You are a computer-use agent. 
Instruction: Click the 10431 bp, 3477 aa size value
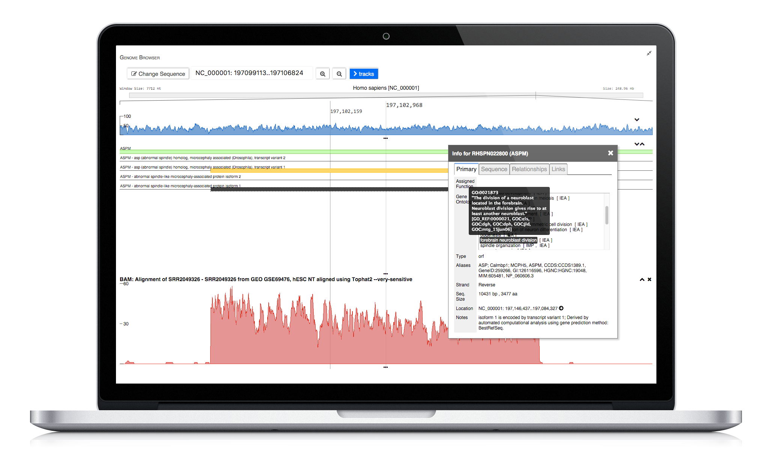click(x=498, y=294)
